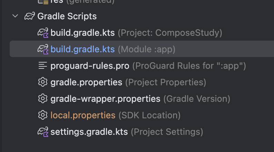Select the Gradle Scripts label

click(67, 16)
